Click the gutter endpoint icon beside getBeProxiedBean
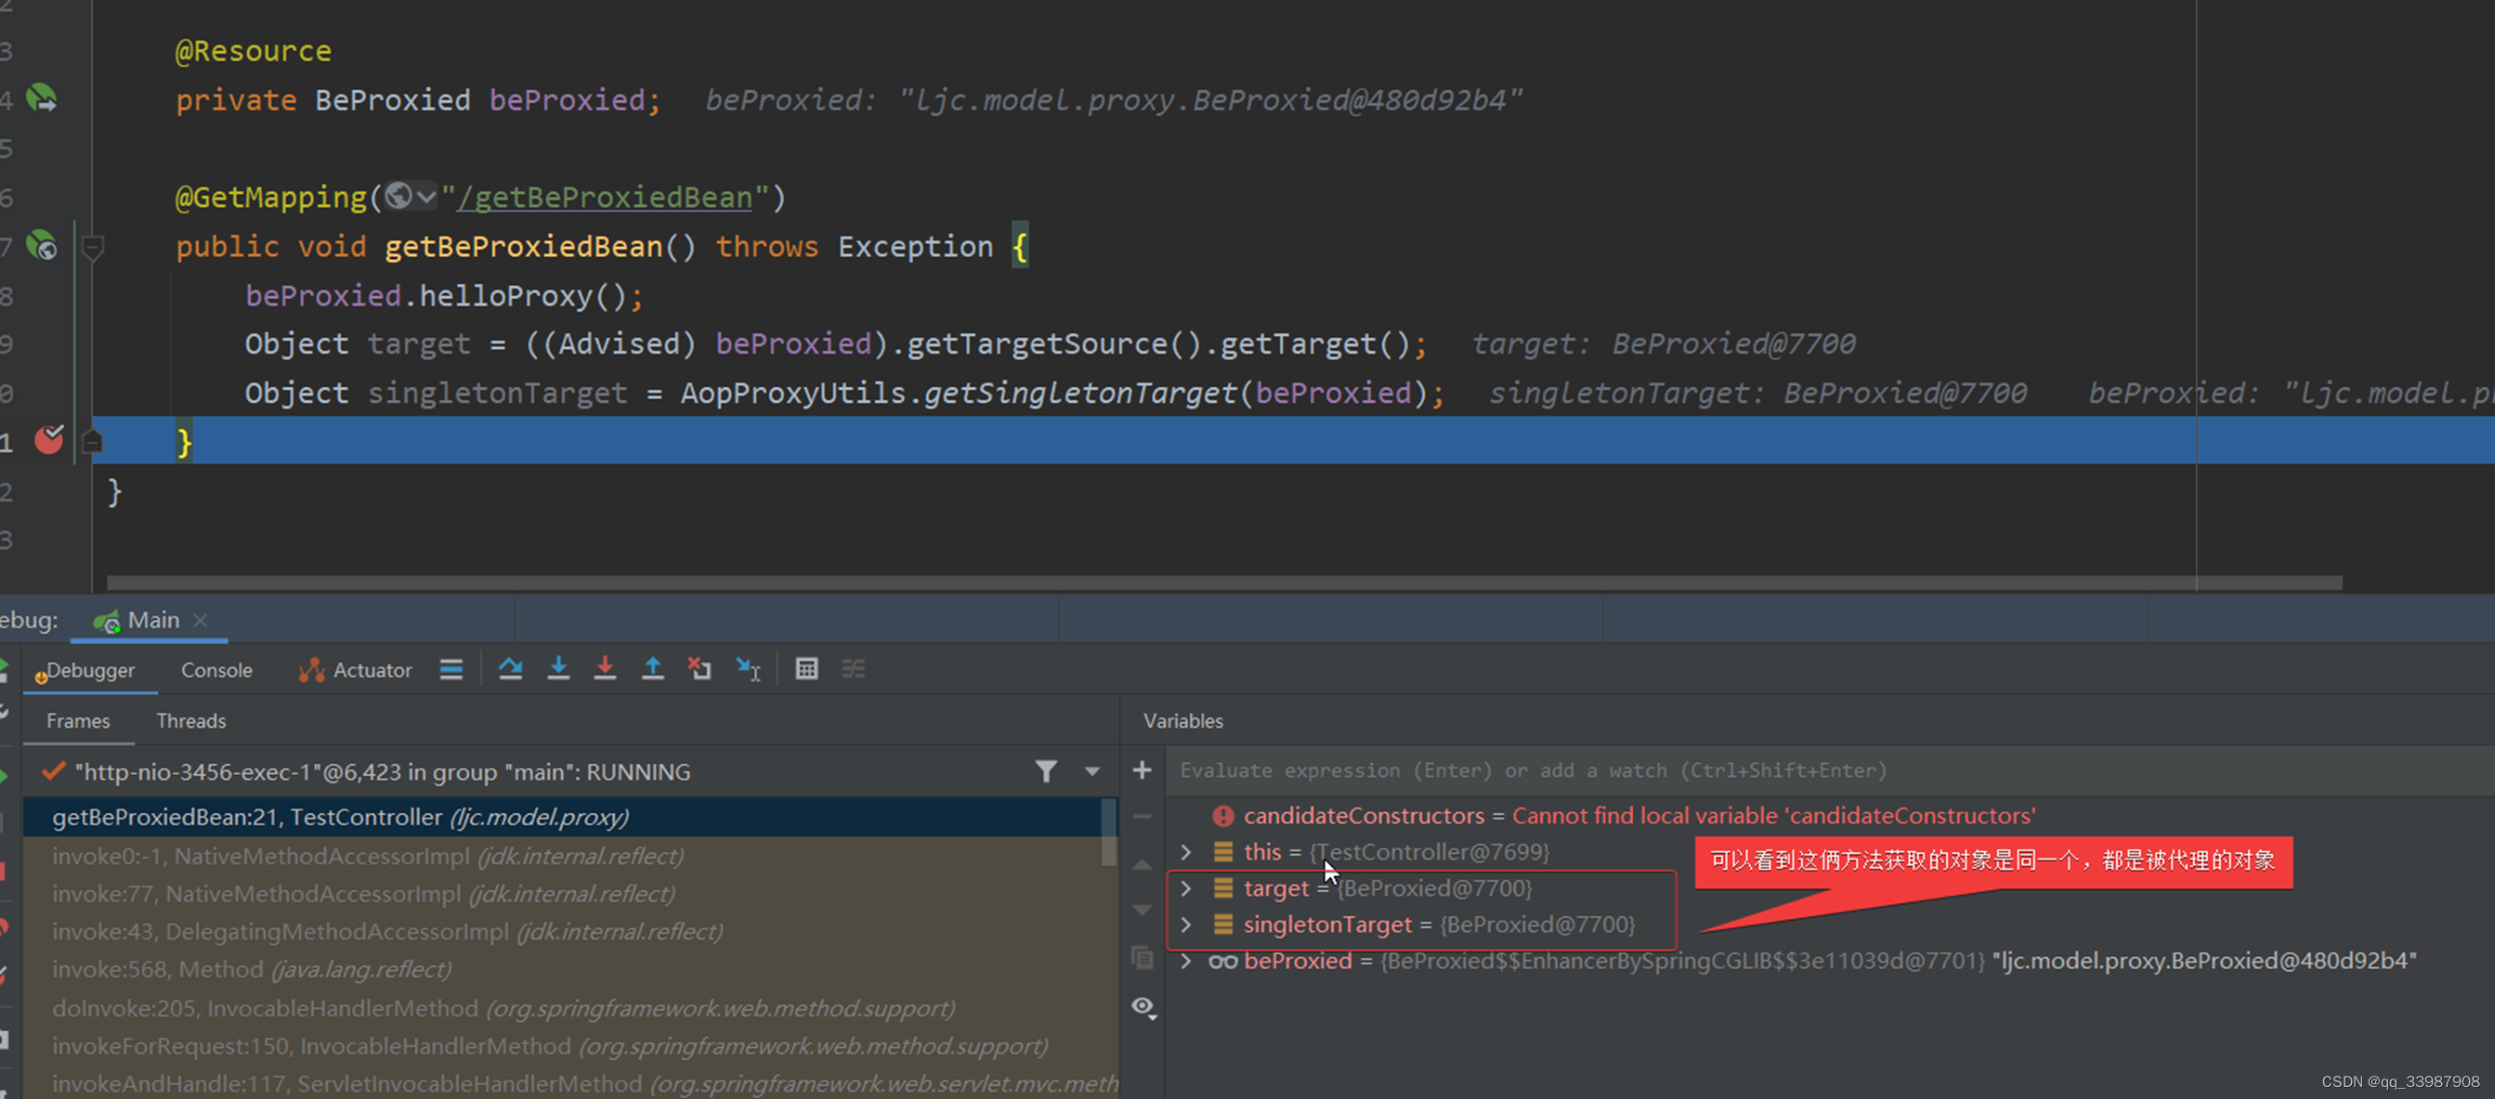 pyautogui.click(x=42, y=245)
